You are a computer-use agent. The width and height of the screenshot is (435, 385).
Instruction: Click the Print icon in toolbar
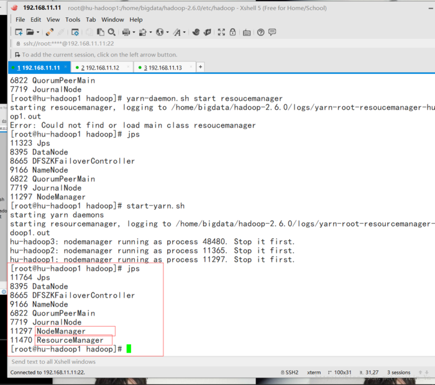pos(126,32)
